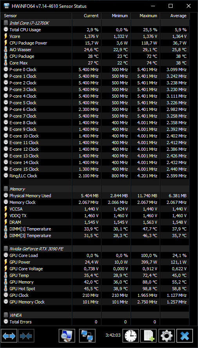Viewport: 198px width, 348px height.
Task: Click the GPU Temp row label
Action: click(19, 275)
